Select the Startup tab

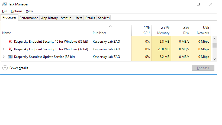click(66, 18)
